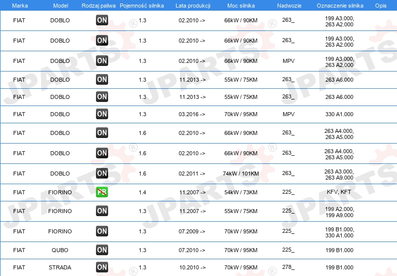Click 'MPV' in the DOBLO 02.2010 row
The image size is (397, 276).
[x=289, y=61]
